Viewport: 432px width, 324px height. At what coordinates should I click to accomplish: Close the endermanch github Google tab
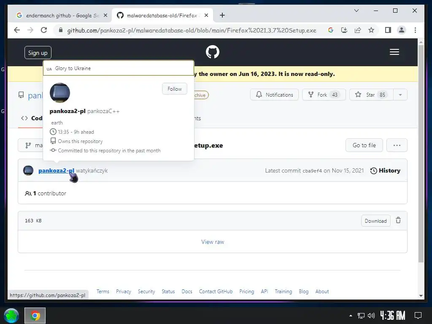105,16
